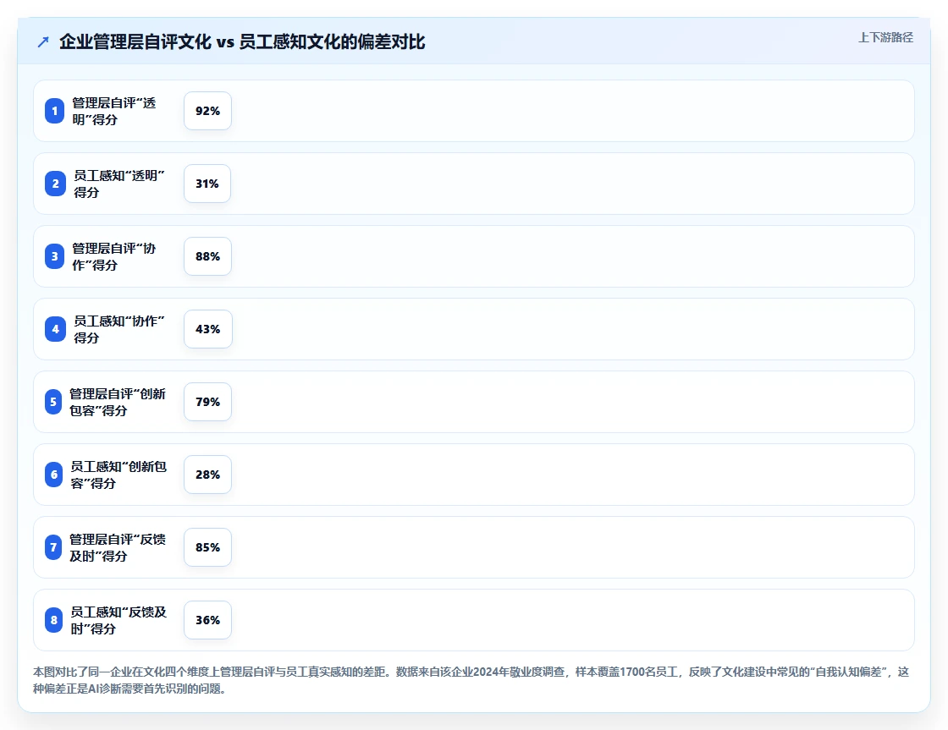Click the 36% value box
This screenshot has width=948, height=730.
coord(207,620)
